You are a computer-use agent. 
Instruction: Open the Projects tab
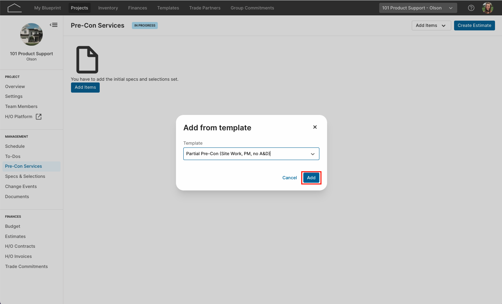[x=79, y=8]
